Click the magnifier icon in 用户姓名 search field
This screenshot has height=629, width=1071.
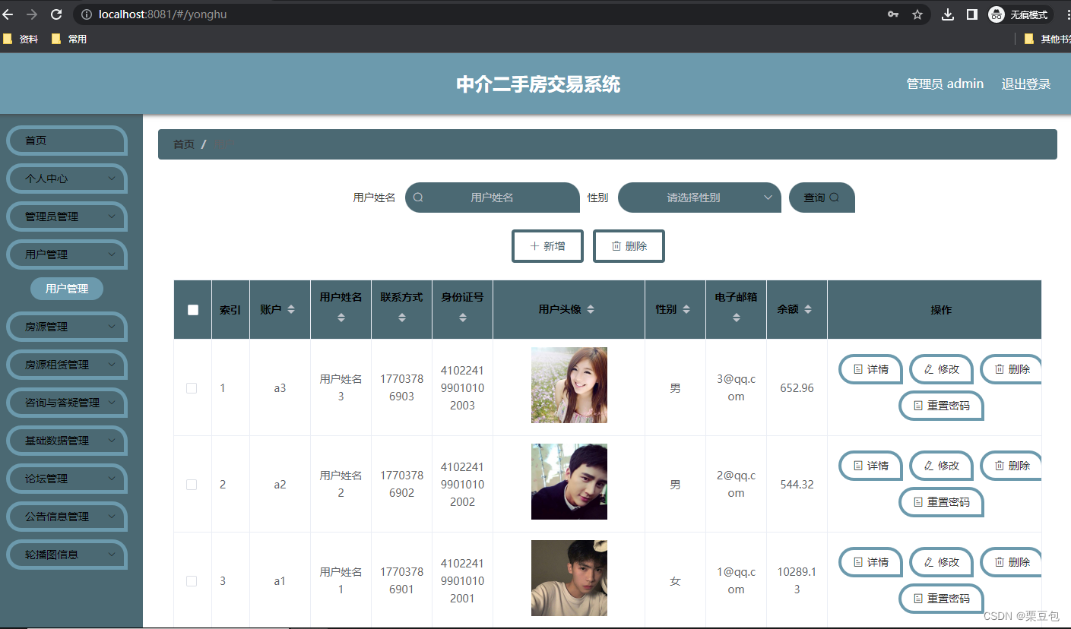click(418, 198)
